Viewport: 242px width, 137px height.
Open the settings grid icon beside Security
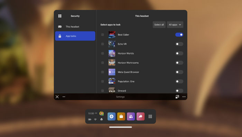click(60, 16)
